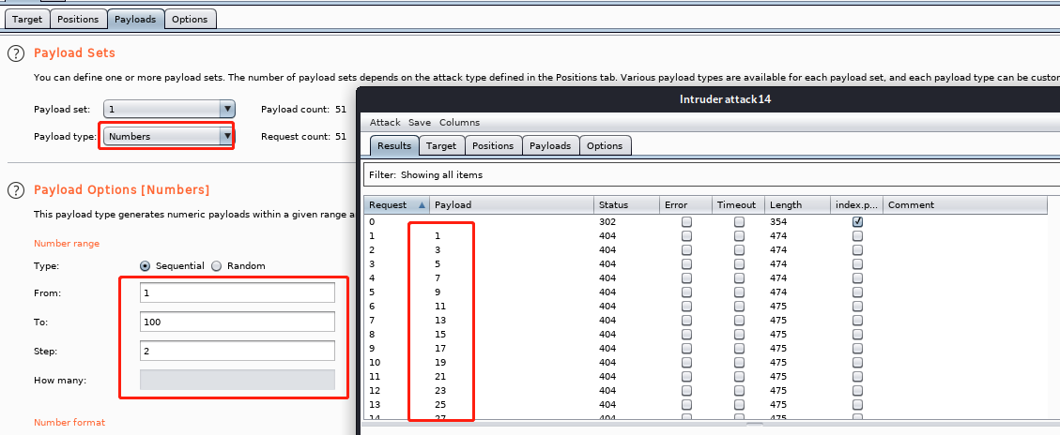The width and height of the screenshot is (1060, 435).
Task: Open the Columns menu in Intruder attack window
Action: tap(460, 122)
